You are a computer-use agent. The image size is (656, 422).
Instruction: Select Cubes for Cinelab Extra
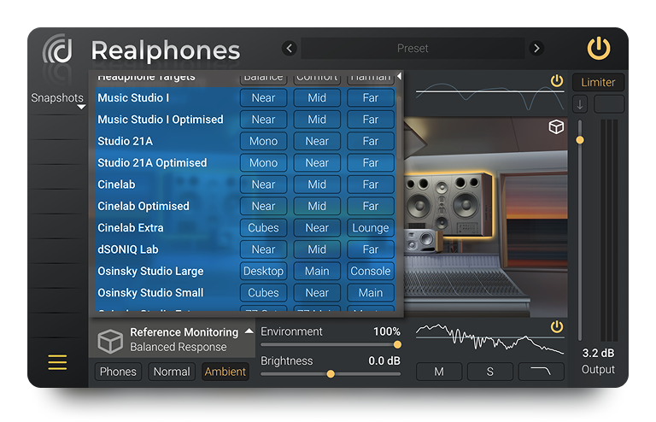264,228
